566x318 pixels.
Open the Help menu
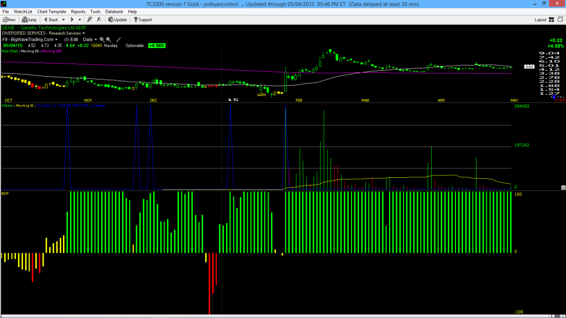(133, 12)
